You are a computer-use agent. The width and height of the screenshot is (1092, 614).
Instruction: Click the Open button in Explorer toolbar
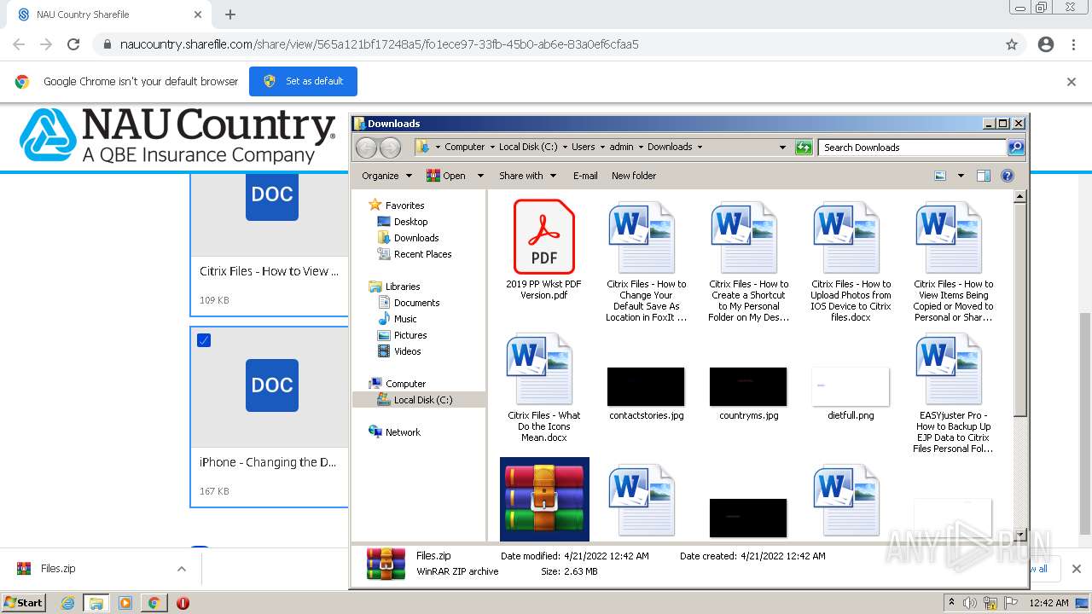[x=446, y=176]
